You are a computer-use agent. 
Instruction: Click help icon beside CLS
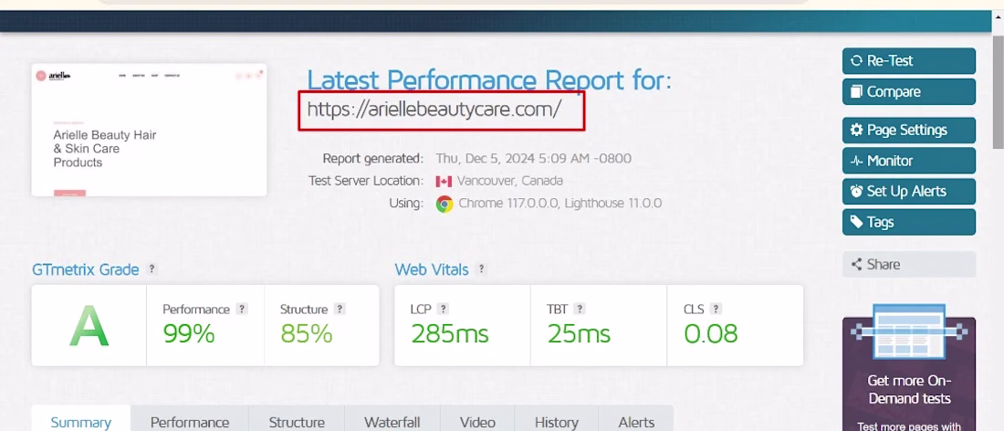point(716,310)
